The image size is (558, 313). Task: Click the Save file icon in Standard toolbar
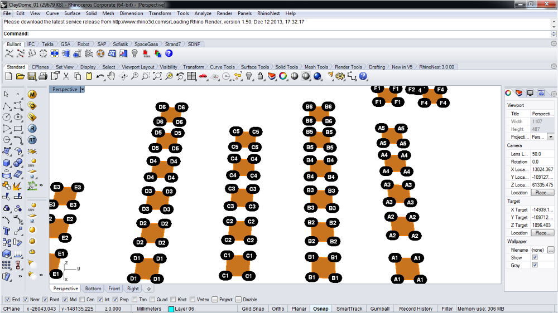30,76
